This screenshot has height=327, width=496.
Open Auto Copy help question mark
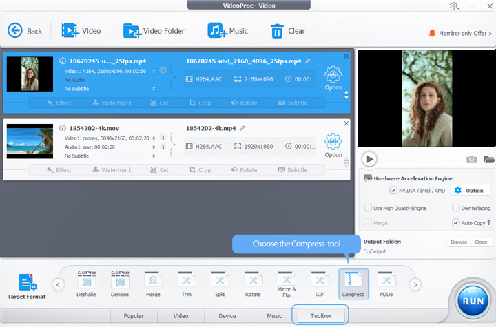tap(489, 222)
